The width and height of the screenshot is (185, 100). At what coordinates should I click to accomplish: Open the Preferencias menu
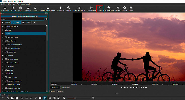click(21, 4)
